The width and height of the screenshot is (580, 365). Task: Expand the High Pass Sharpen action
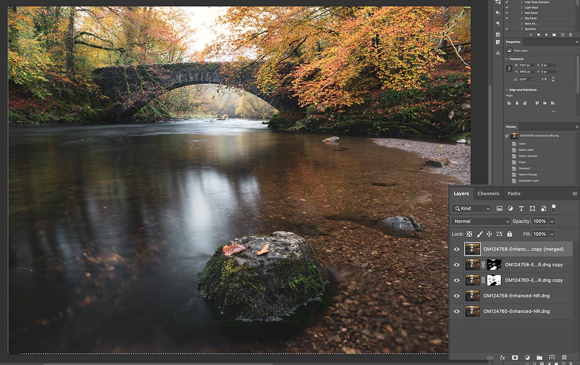click(x=522, y=2)
